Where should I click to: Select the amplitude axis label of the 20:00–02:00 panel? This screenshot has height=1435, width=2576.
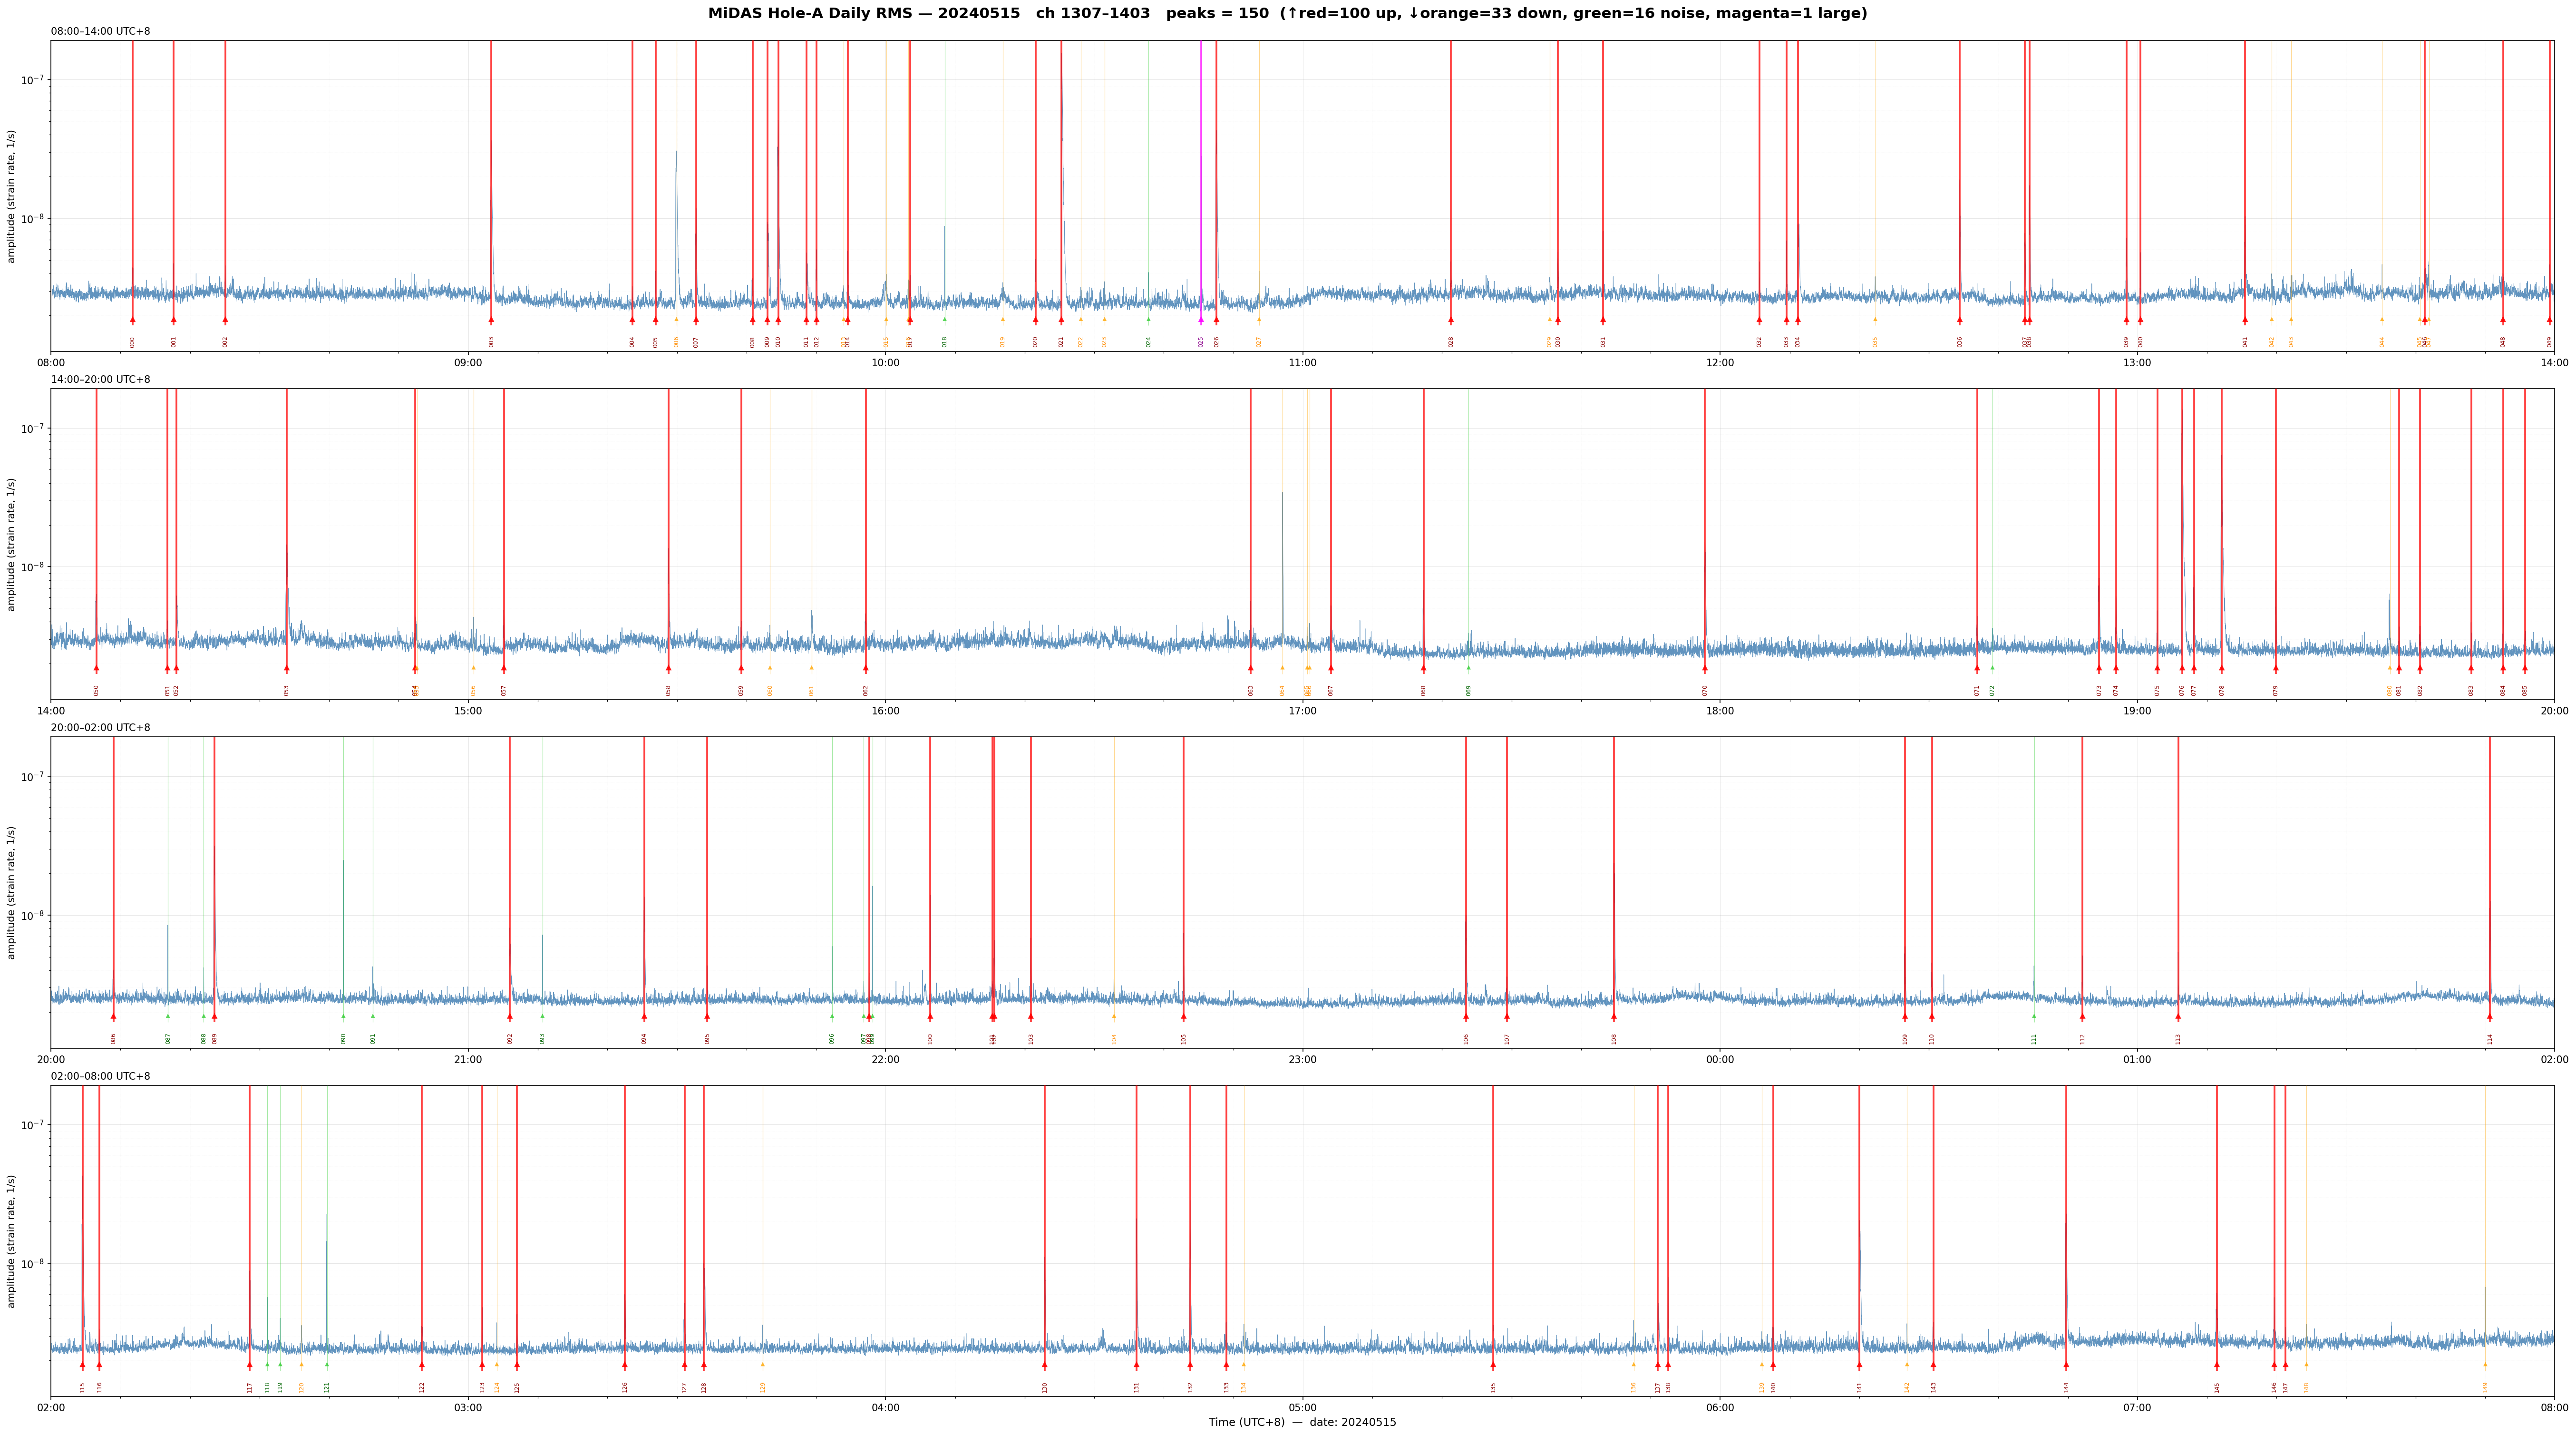(11, 892)
